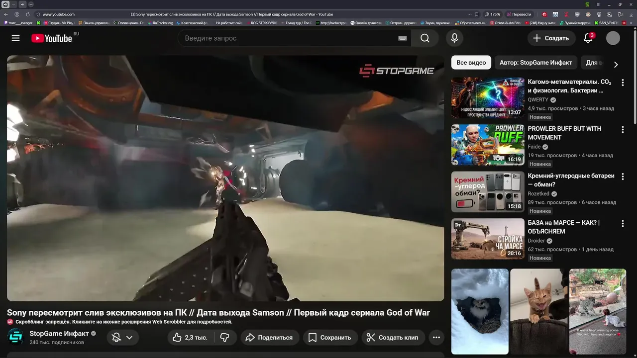Open the address bar three-dot menu

tap(469, 14)
